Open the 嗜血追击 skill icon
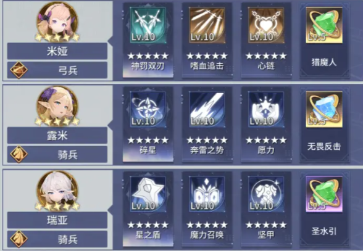 coord(207,25)
